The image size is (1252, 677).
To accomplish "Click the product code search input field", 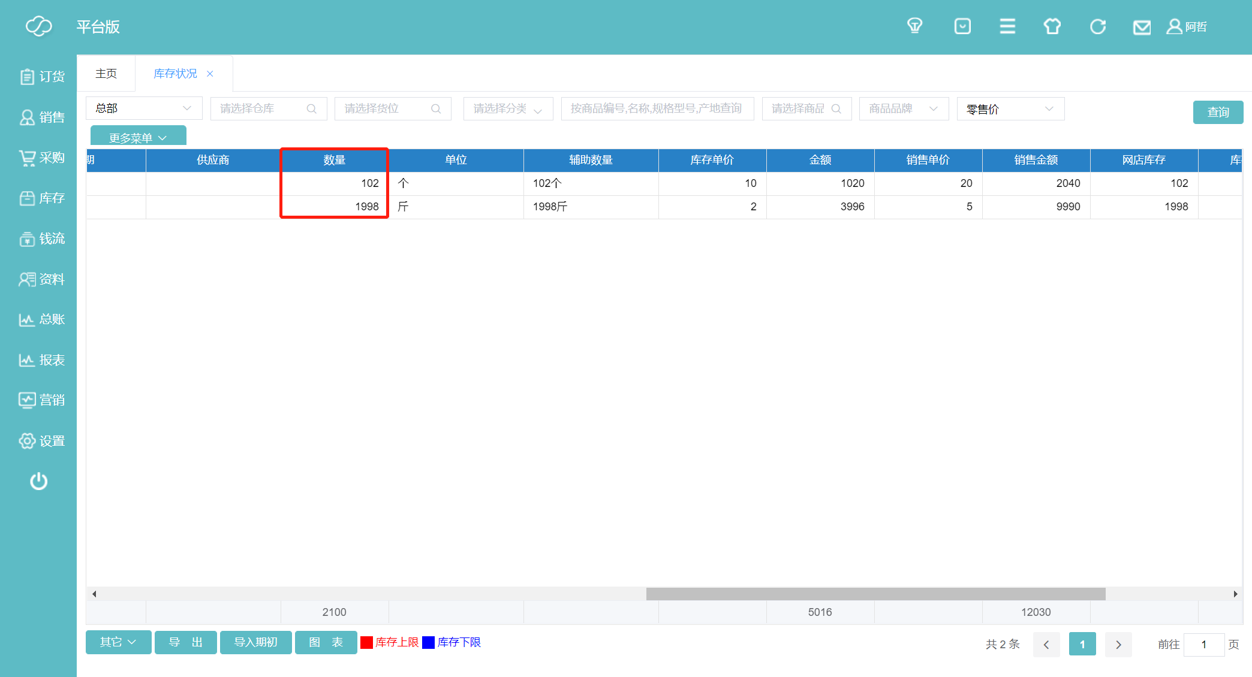I will coord(657,108).
